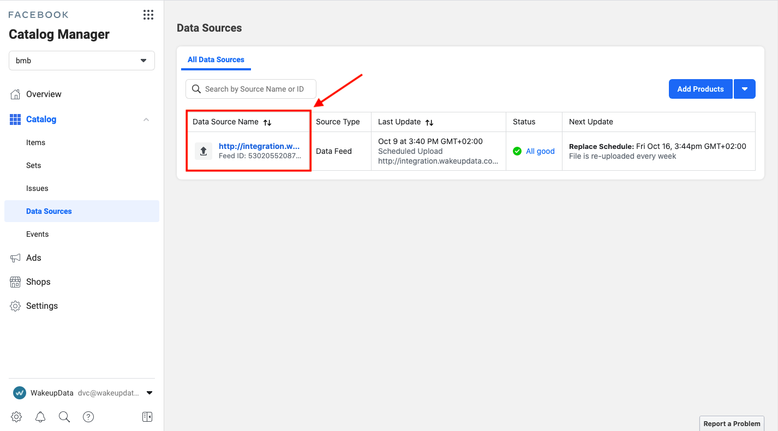Click the sidebar Settings gear icon

(x=15, y=306)
